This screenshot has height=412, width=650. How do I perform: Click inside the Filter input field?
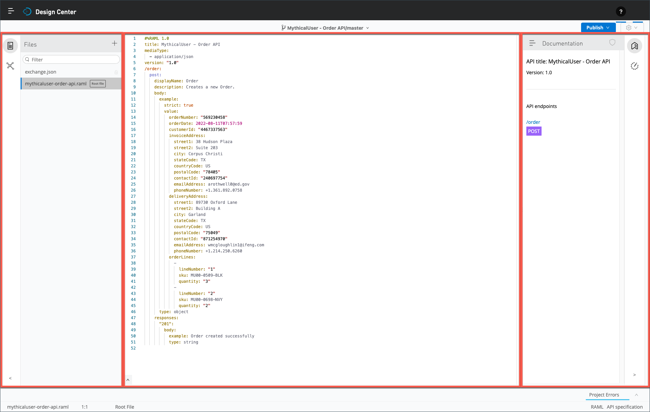click(71, 59)
